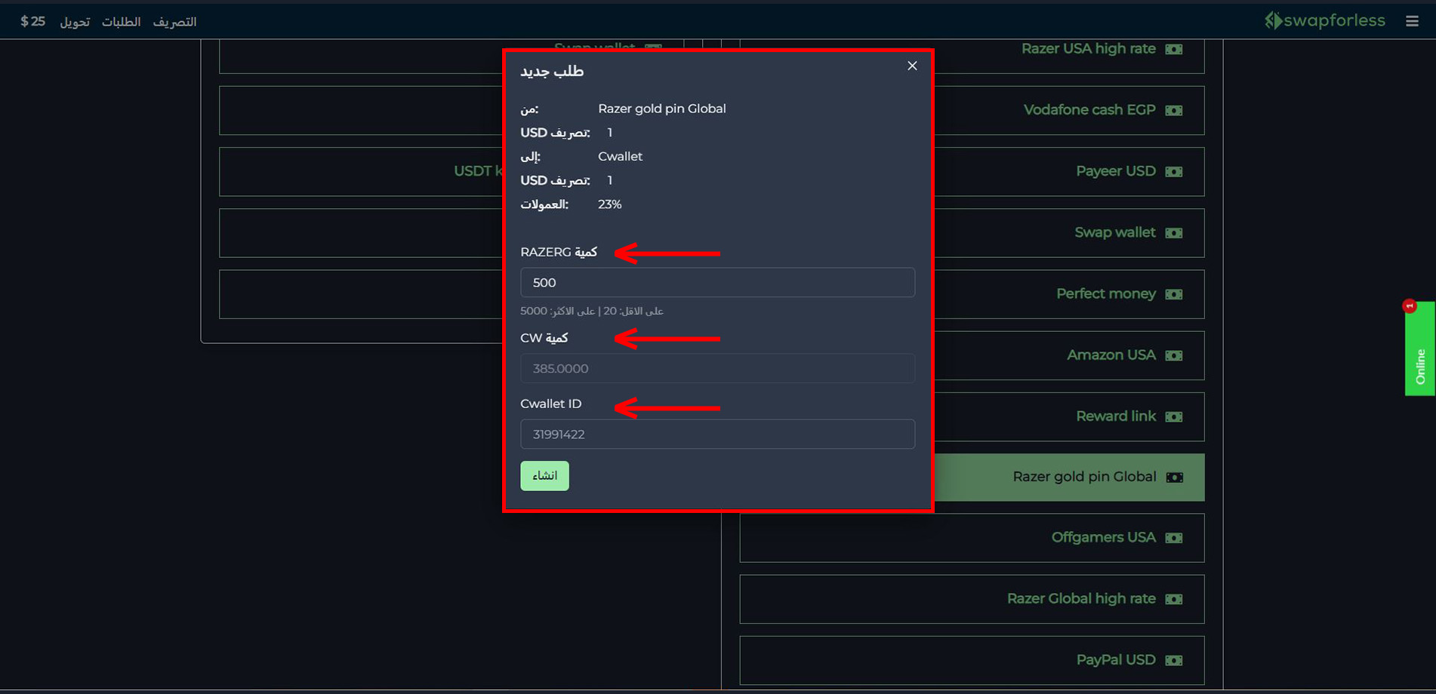Click money icon beside Reward link
Image resolution: width=1436 pixels, height=694 pixels.
tap(1174, 416)
